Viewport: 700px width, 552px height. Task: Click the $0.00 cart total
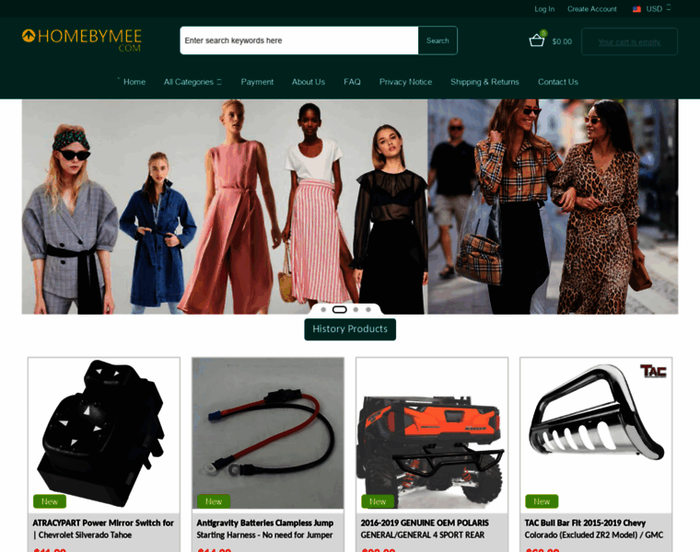[x=562, y=41]
